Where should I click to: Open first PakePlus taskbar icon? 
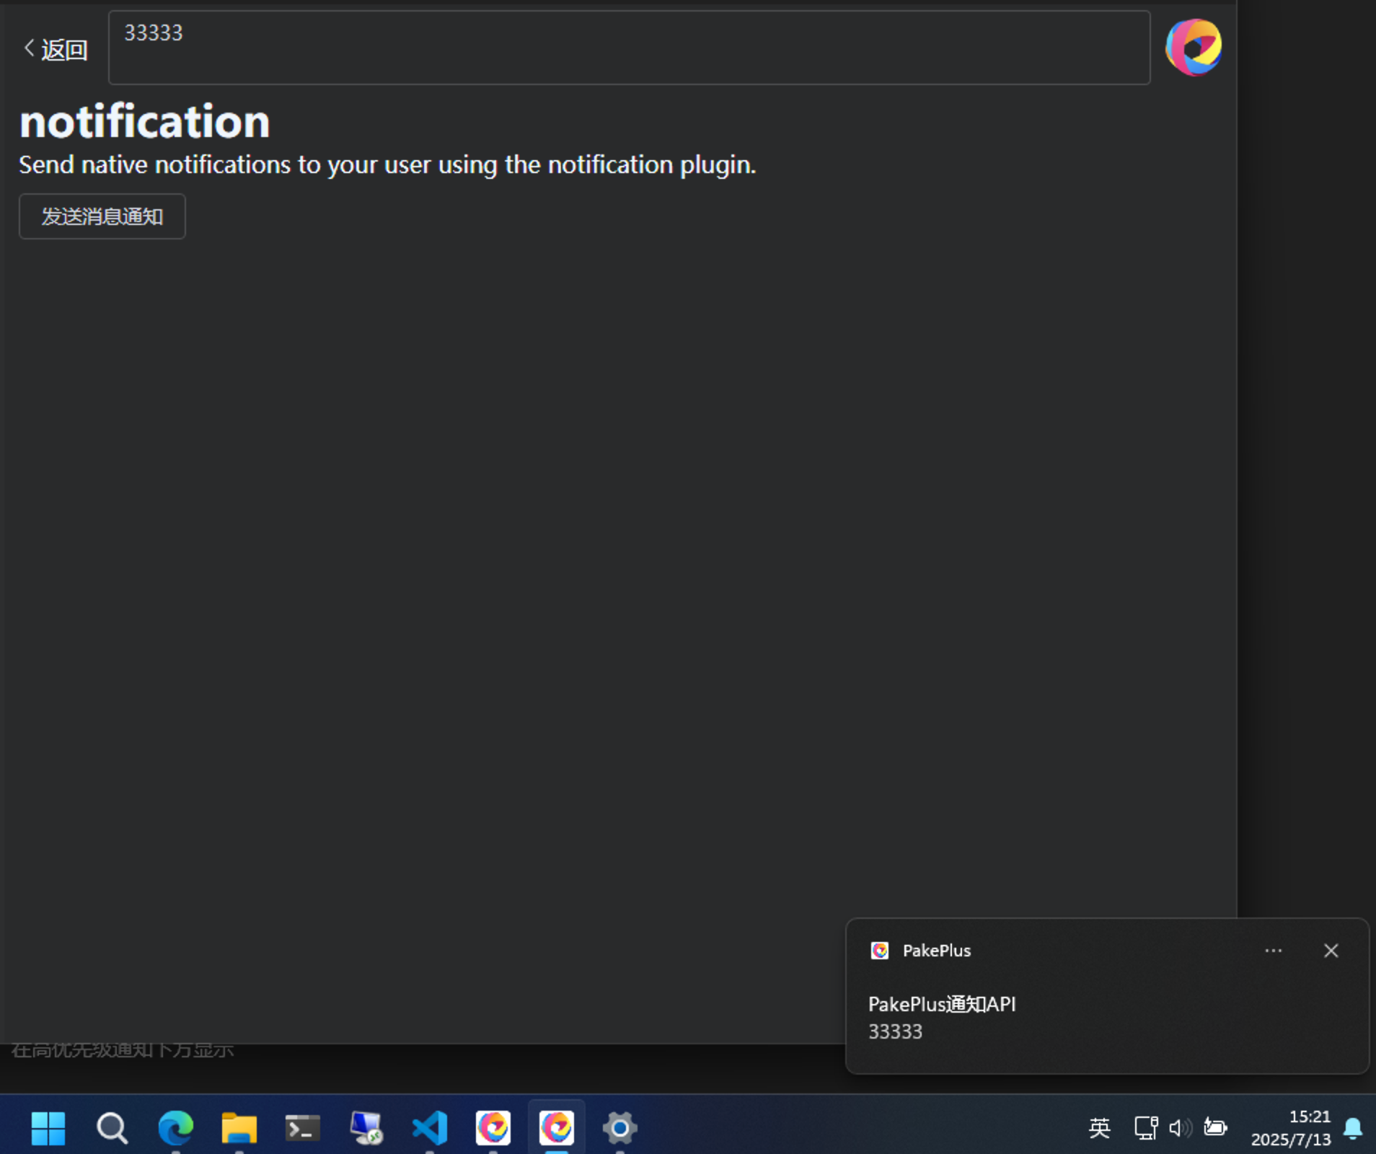(493, 1128)
